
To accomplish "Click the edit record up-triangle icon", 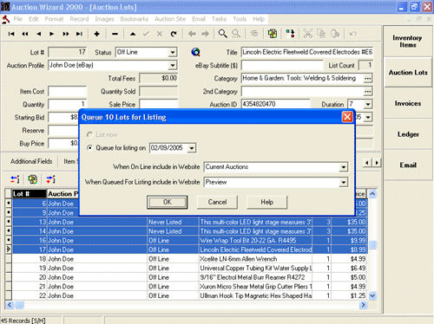I will (x=133, y=34).
